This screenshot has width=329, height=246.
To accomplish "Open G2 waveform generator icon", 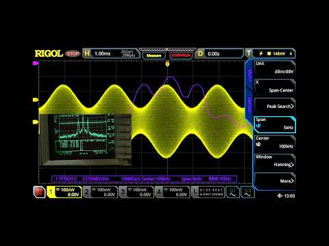I will 247,192.
